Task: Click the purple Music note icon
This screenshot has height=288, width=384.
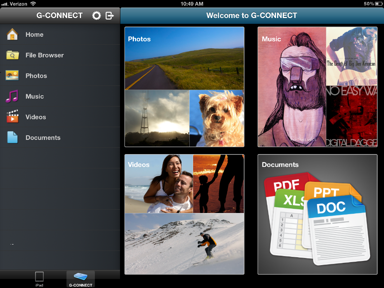Action: coord(12,96)
